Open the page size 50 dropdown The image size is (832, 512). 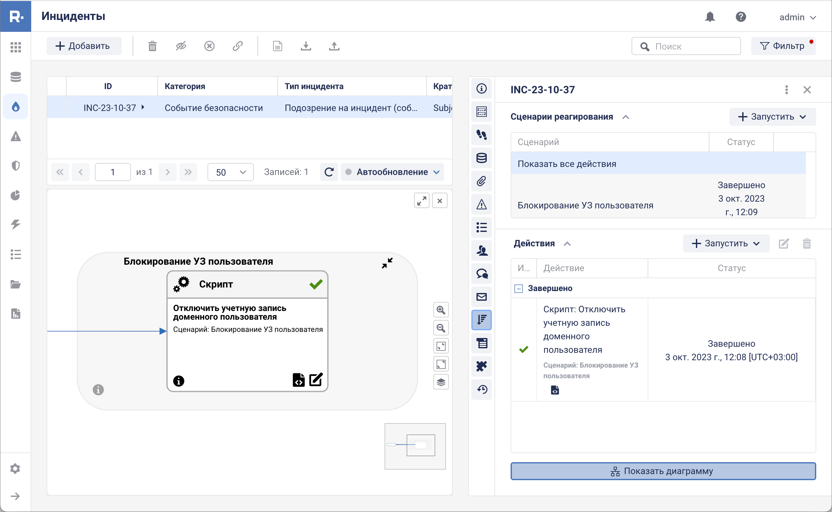click(x=230, y=172)
